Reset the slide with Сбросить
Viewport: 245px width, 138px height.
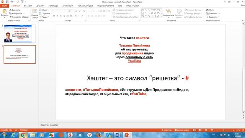coord(44,13)
